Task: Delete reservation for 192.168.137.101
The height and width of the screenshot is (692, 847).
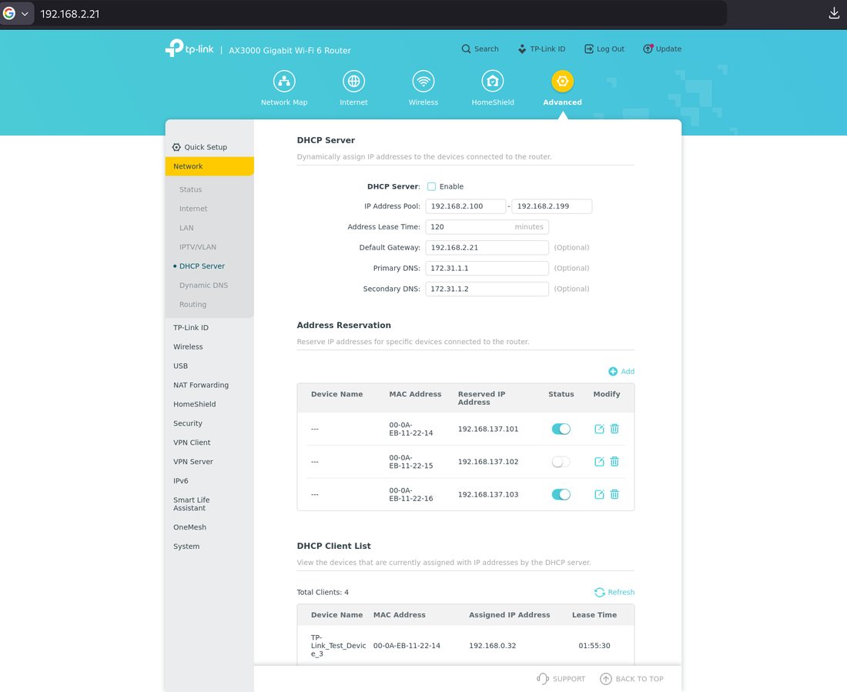Action: pos(614,429)
